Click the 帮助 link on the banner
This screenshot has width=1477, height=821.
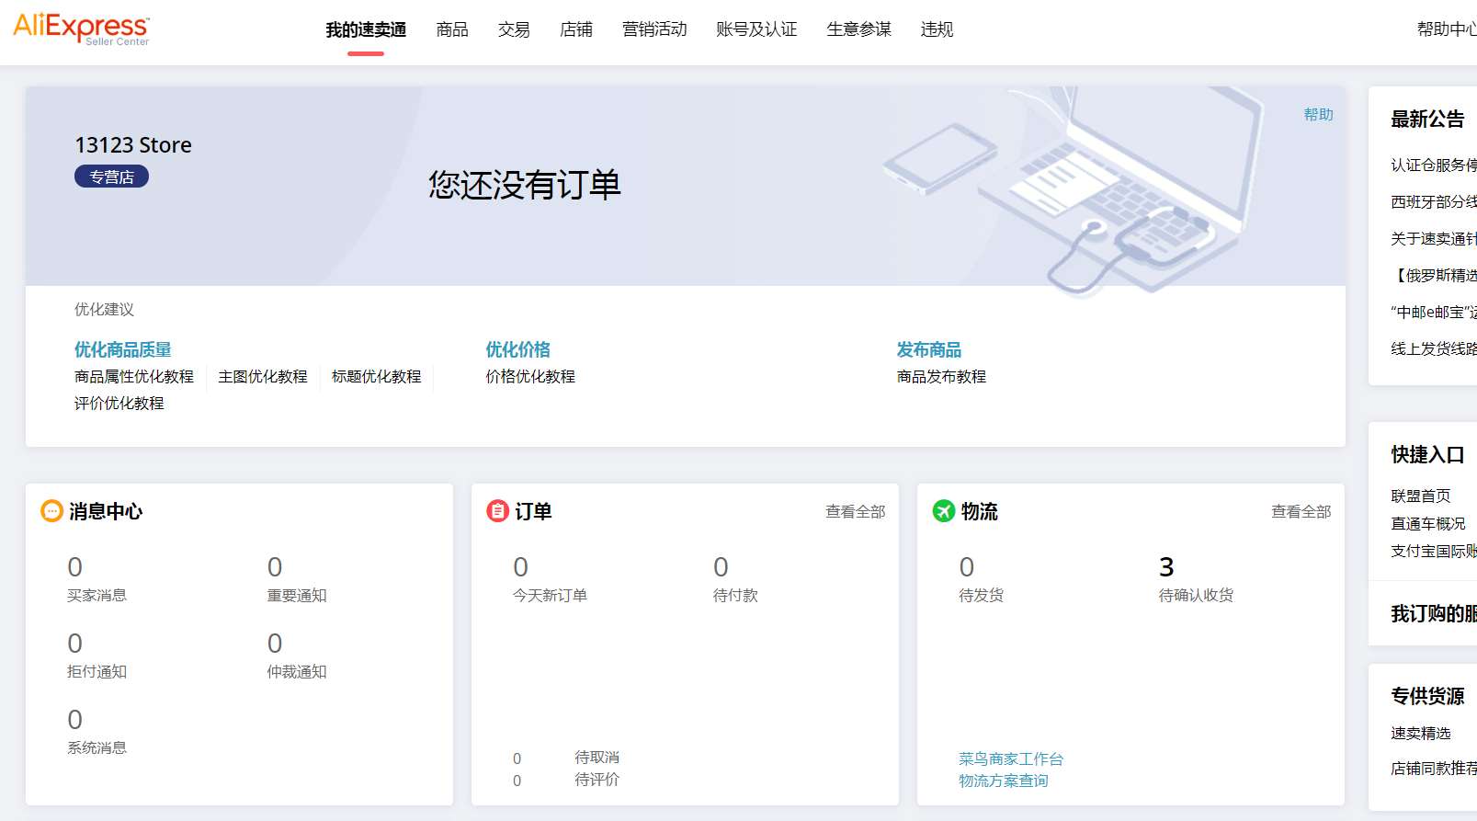pos(1318,114)
